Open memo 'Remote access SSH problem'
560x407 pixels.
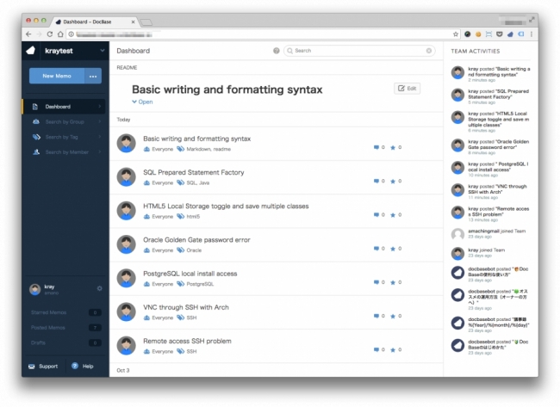[x=187, y=341]
